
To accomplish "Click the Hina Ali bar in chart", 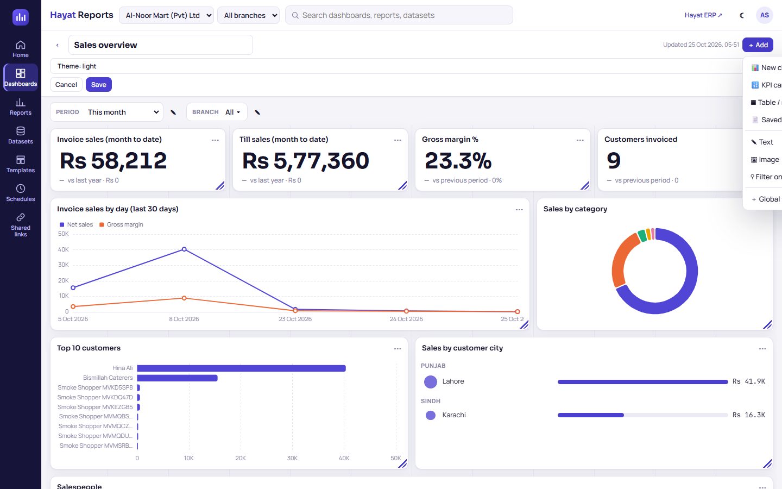I will coord(242,368).
